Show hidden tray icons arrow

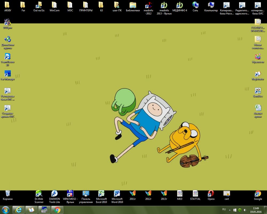230,210
